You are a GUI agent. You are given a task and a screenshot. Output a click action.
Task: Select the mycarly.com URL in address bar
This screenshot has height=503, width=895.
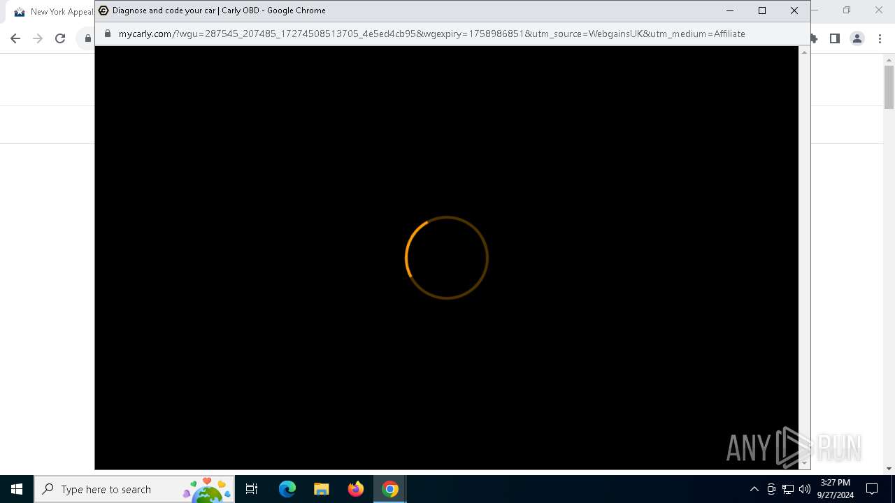coord(432,34)
